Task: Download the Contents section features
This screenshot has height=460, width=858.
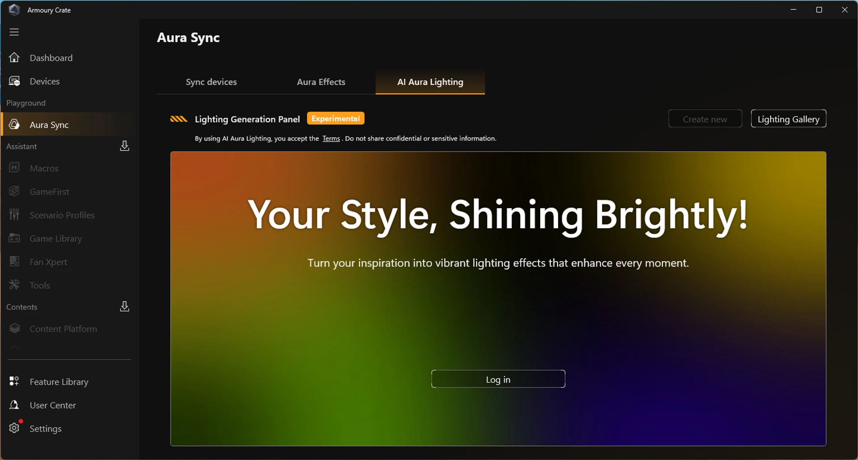Action: pos(125,306)
